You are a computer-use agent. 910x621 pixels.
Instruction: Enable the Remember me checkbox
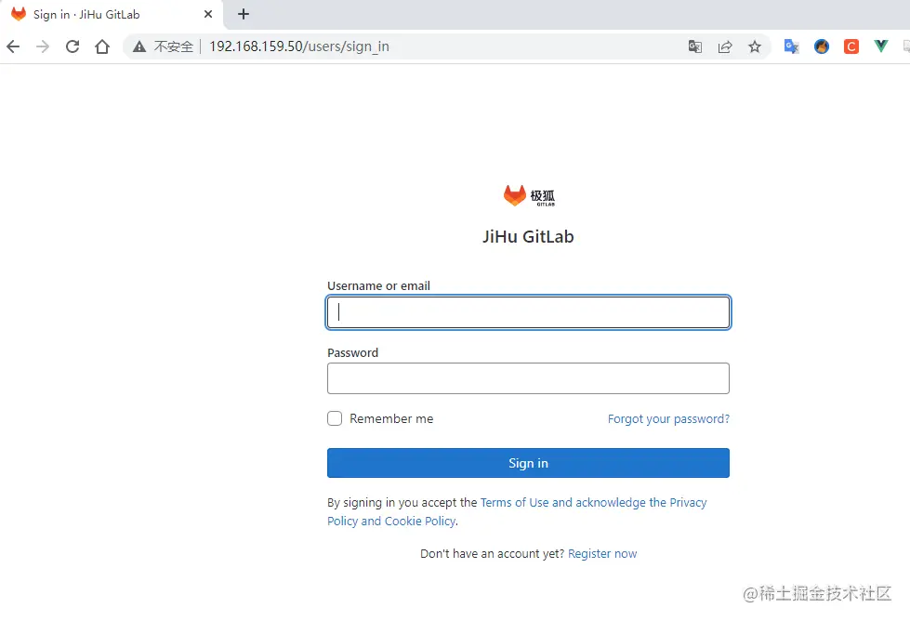(335, 418)
